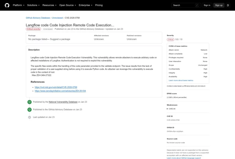Go to GitHub Advisory Database breadcrumb
The height and width of the screenshot is (159, 235).
click(x=38, y=18)
